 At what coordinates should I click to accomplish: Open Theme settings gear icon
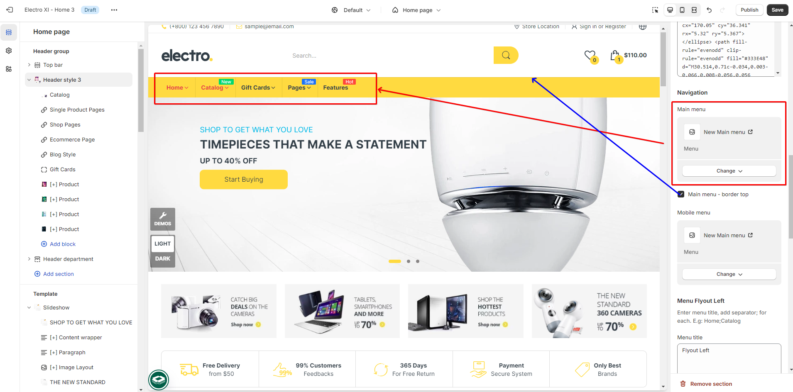tap(9, 51)
